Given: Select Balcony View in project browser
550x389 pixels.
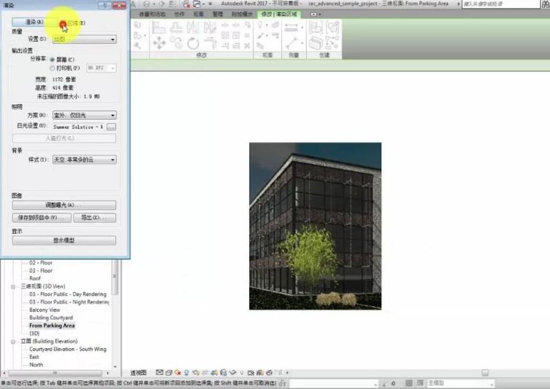Looking at the screenshot, I should pyautogui.click(x=45, y=310).
